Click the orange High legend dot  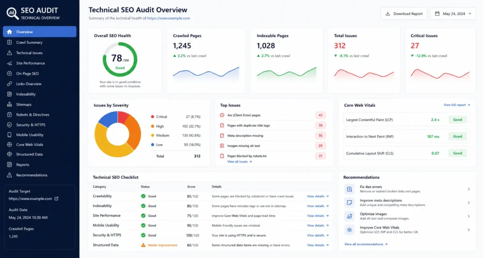coord(152,126)
